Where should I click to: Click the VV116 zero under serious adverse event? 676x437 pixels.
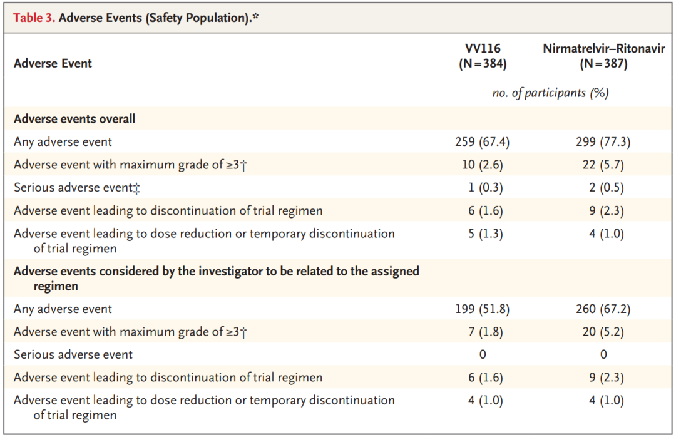coord(482,355)
